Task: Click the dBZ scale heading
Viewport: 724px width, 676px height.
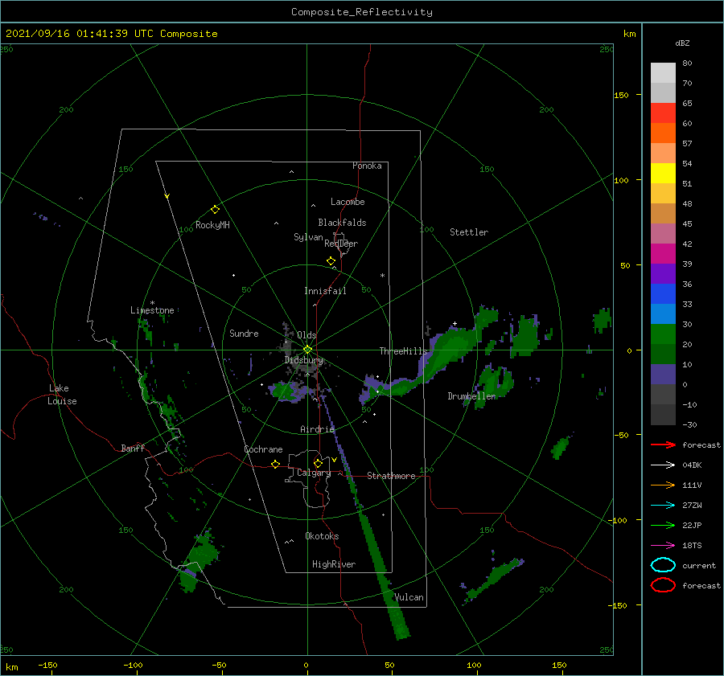Action: [682, 43]
